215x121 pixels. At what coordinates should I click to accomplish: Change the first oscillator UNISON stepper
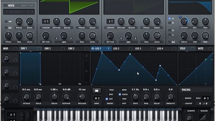[46, 22]
